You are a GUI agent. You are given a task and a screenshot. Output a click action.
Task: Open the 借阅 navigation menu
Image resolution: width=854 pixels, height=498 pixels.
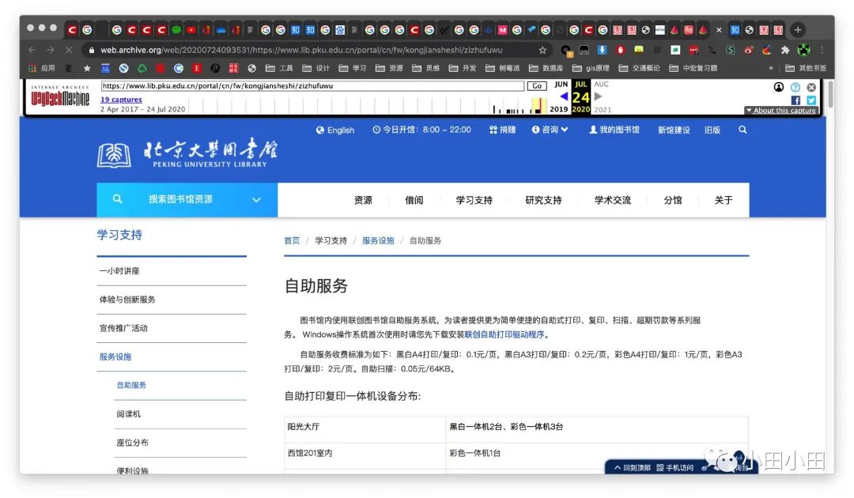pyautogui.click(x=414, y=200)
